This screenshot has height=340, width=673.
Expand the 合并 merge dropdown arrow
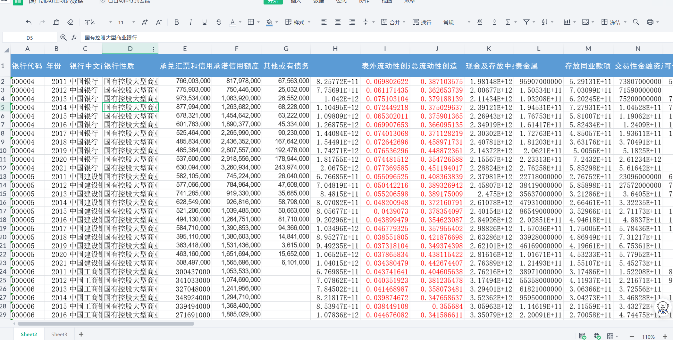point(404,22)
